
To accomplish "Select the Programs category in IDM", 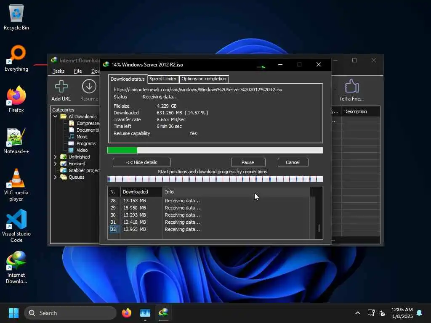I will 86,143.
